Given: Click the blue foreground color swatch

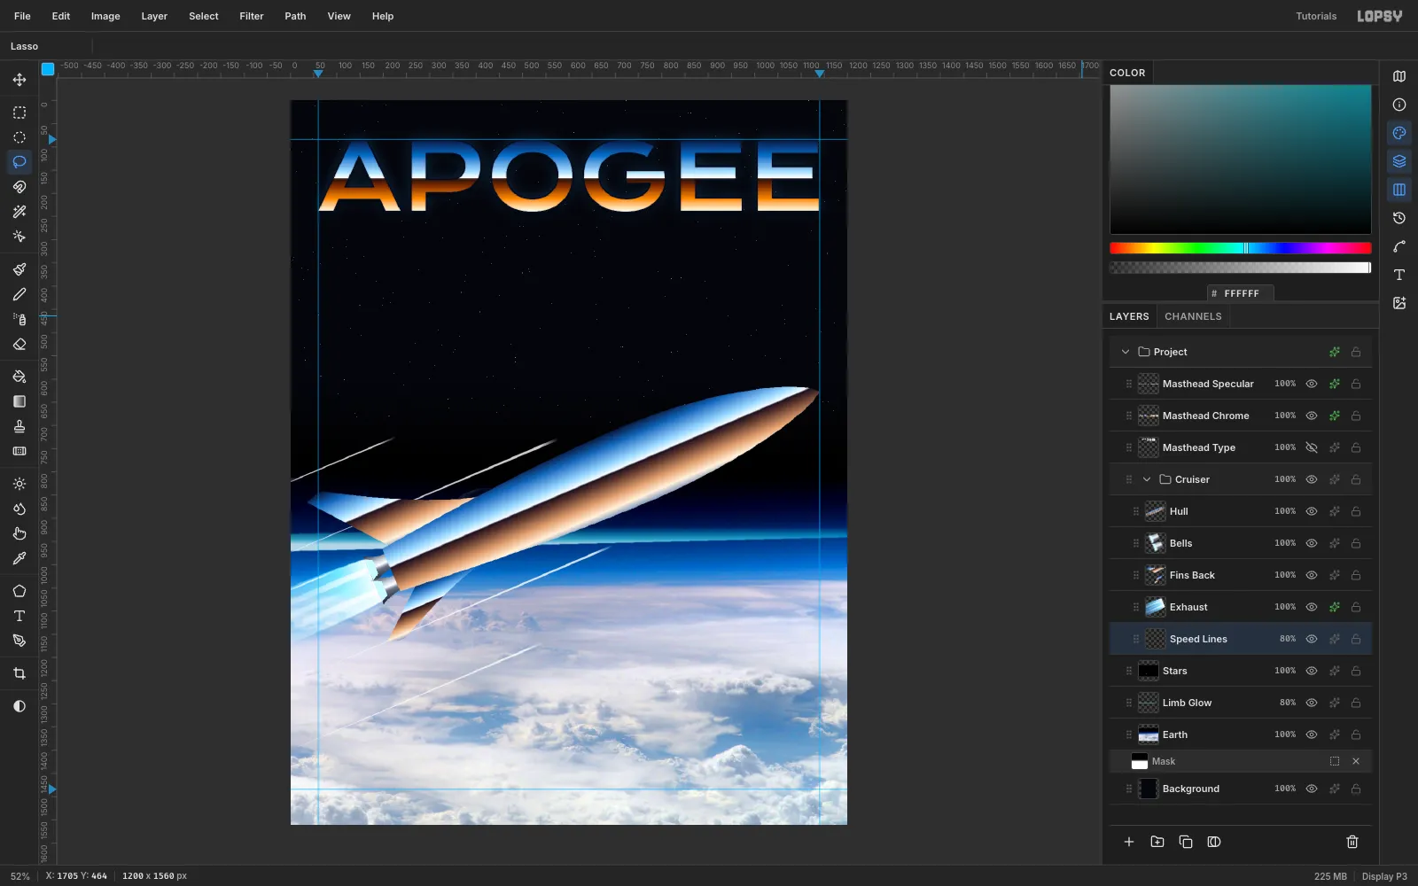Looking at the screenshot, I should coord(48,69).
